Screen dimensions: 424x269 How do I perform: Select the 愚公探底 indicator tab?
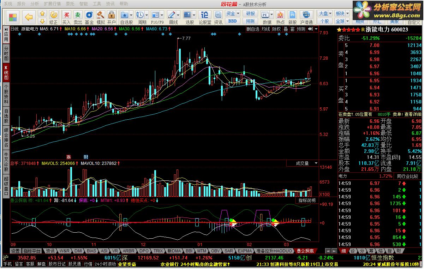tap(305, 251)
